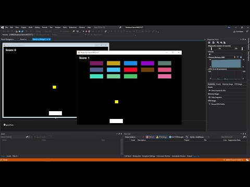Select the Memory Usage tab in Diagnostic Tools
The image size is (250, 187).
(228, 84)
